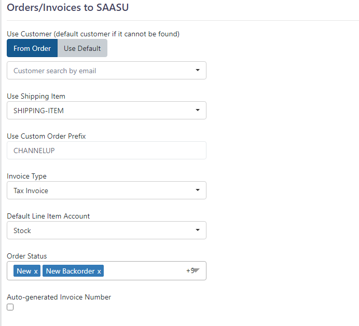
Task: Expand the Order Status dropdown arrow
Action: 196,270
